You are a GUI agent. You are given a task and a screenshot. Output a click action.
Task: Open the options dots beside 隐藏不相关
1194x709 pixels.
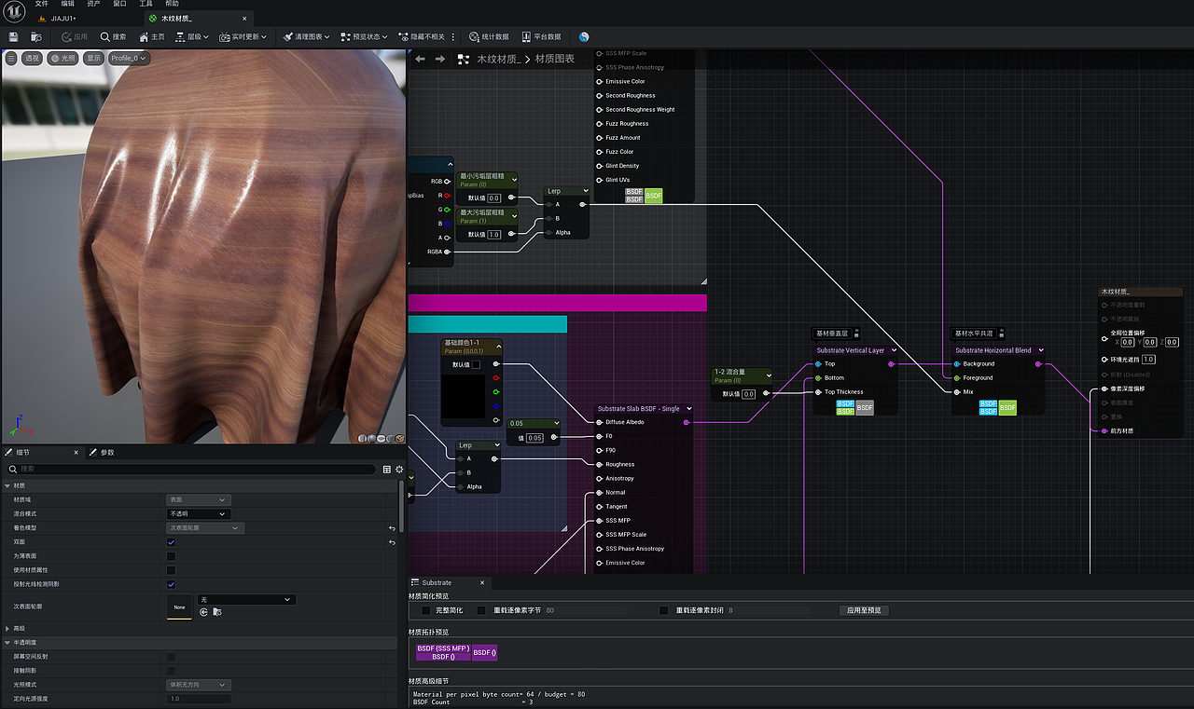pyautogui.click(x=454, y=36)
